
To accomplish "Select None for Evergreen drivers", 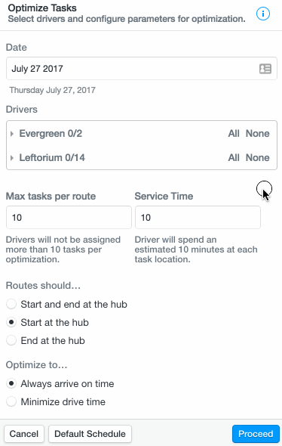I will coord(257,133).
